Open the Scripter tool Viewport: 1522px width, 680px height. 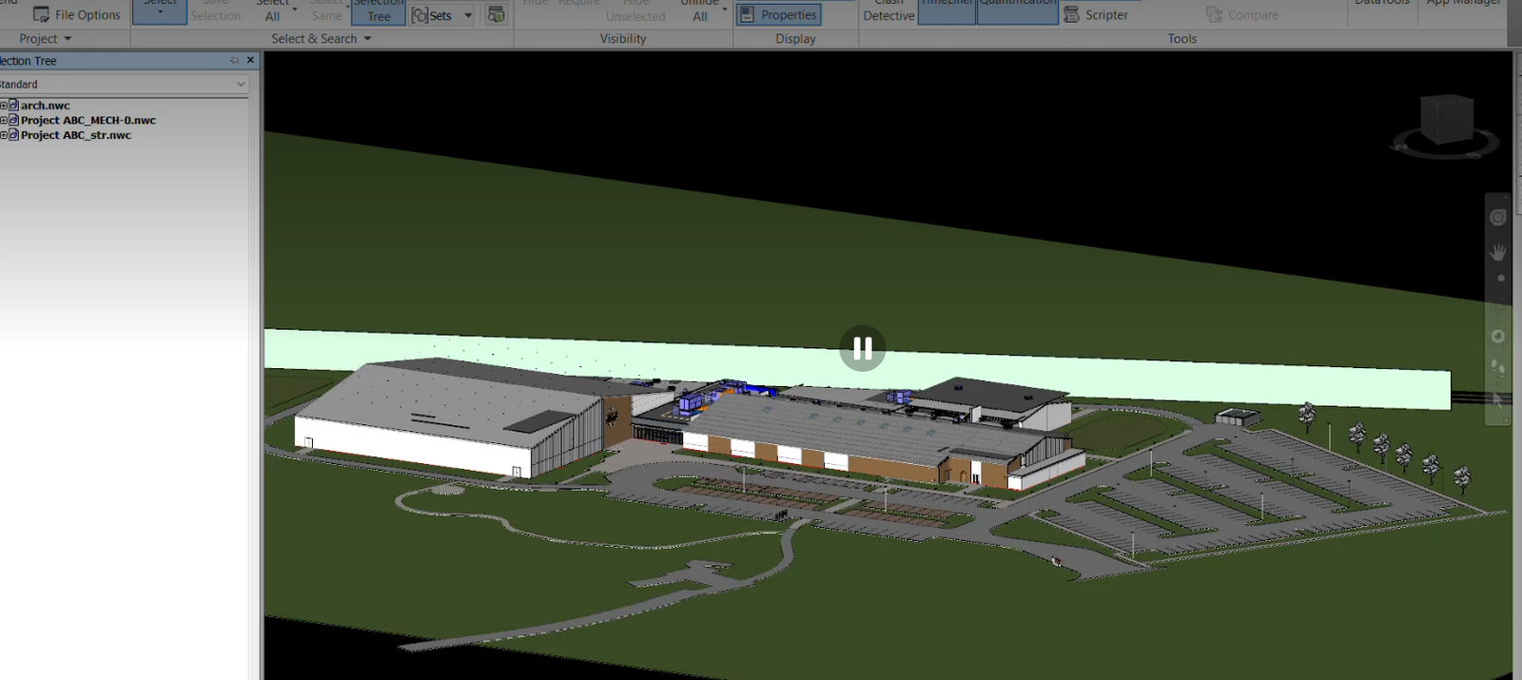(x=1096, y=14)
